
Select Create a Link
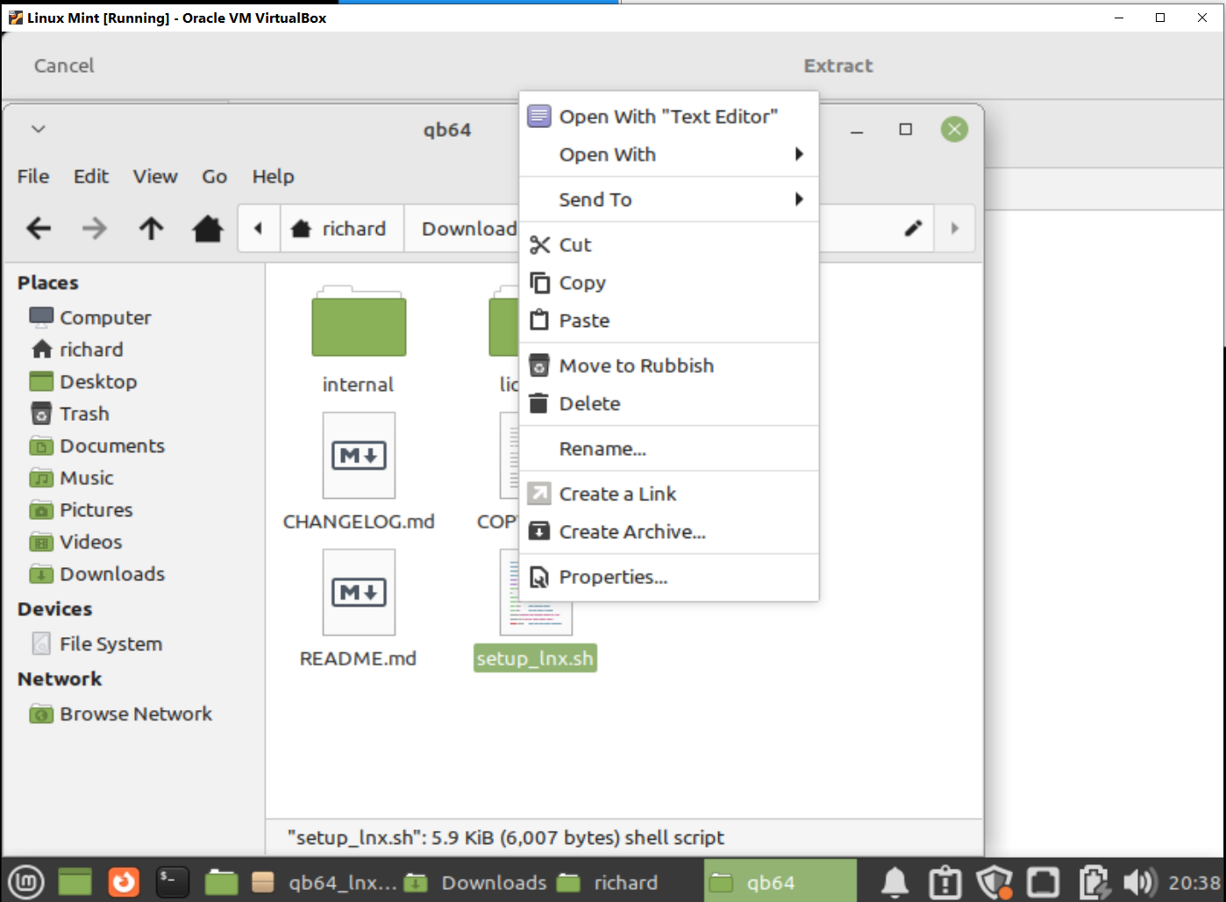[x=669, y=494]
